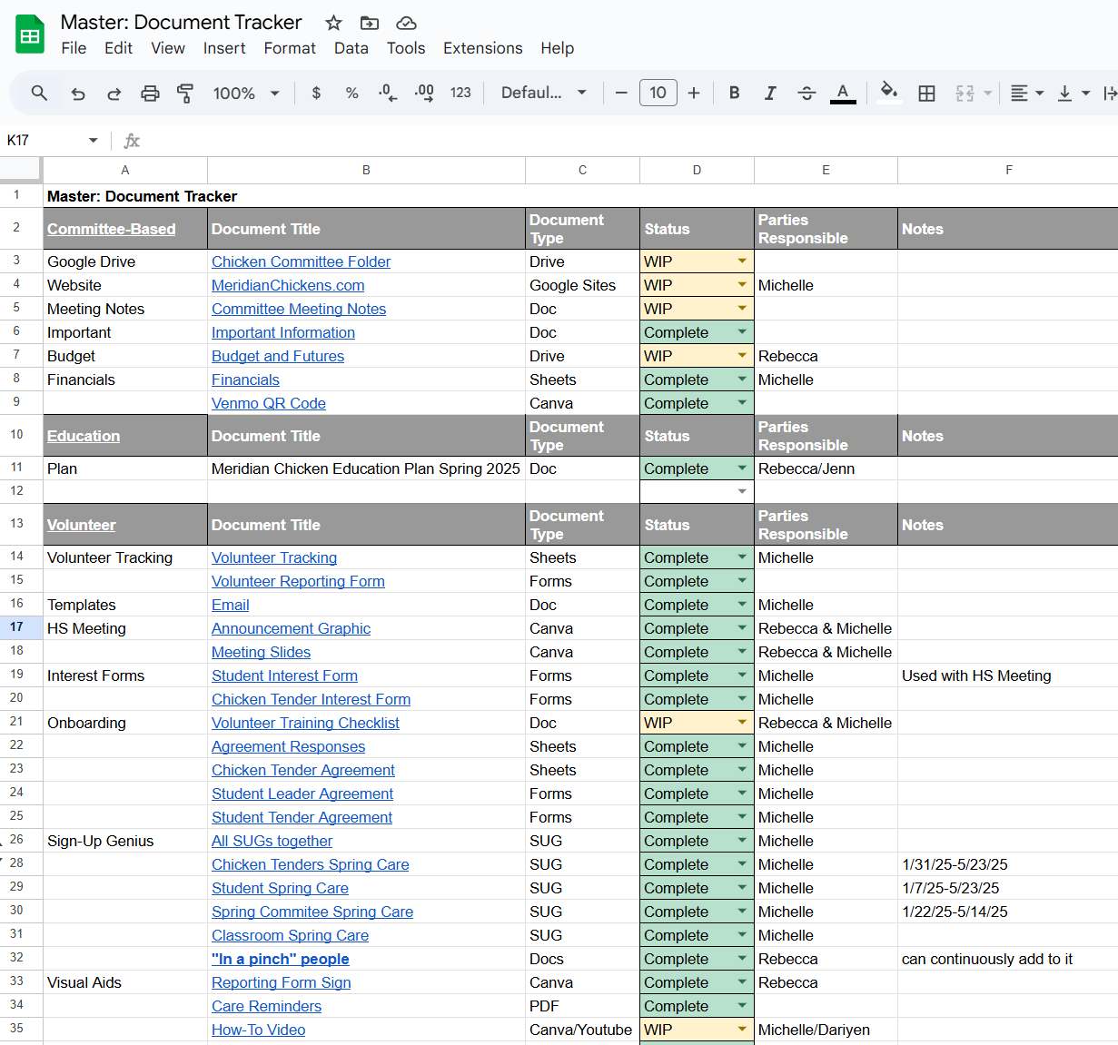The height and width of the screenshot is (1045, 1118).
Task: Open status dropdown in empty row 12
Action: coord(742,491)
